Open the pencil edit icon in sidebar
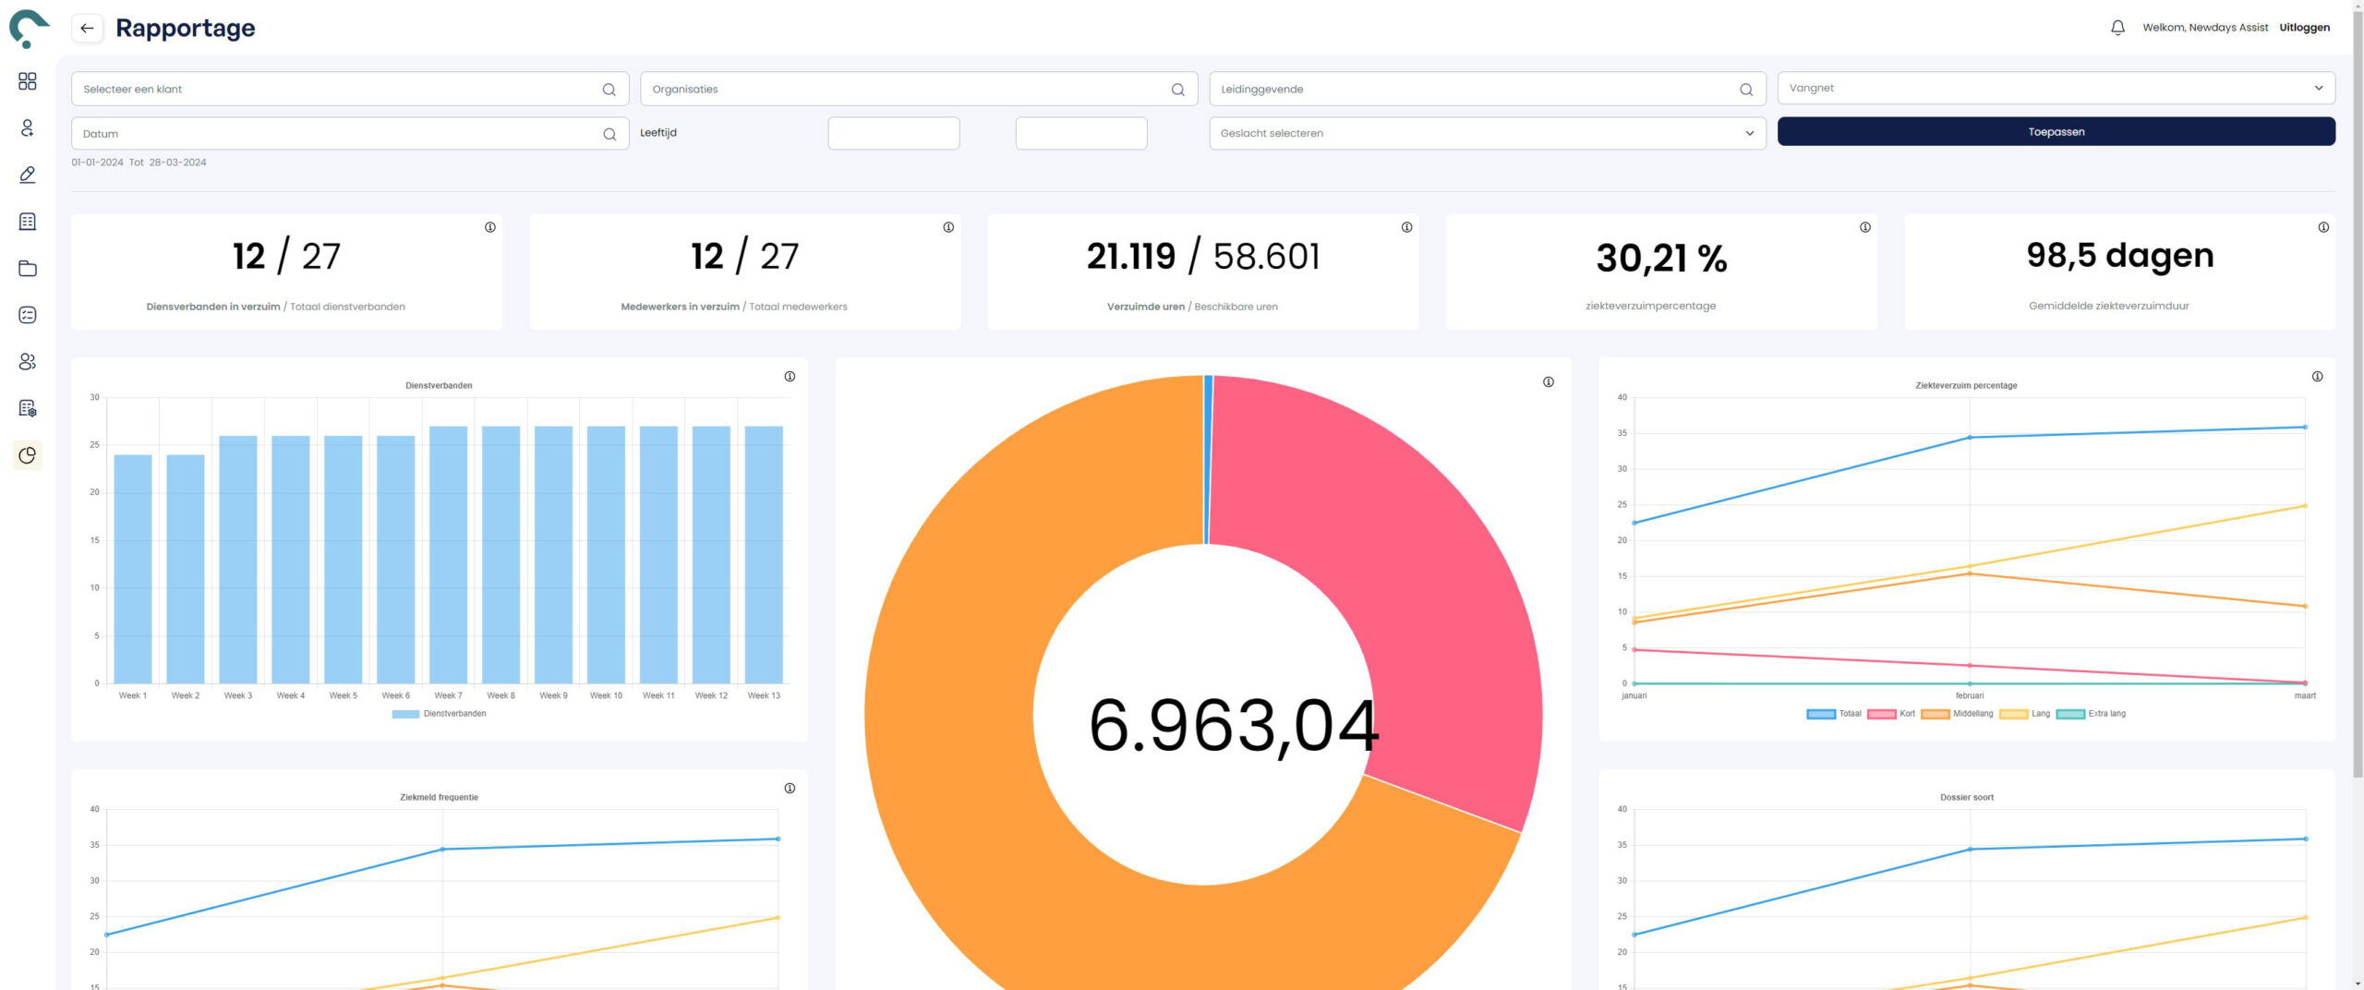This screenshot has width=2364, height=990. [28, 175]
